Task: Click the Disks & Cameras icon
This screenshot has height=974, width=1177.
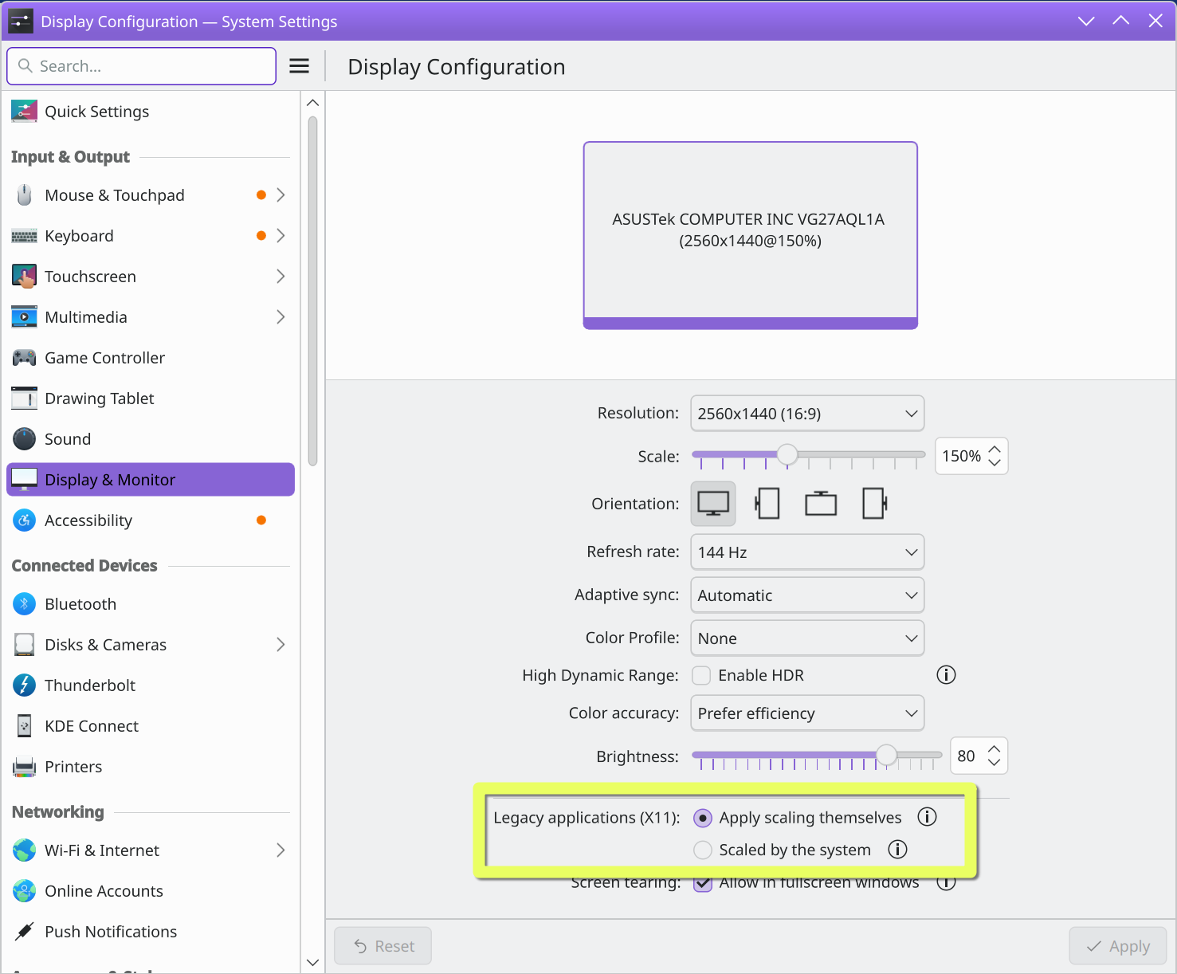Action: 24,645
